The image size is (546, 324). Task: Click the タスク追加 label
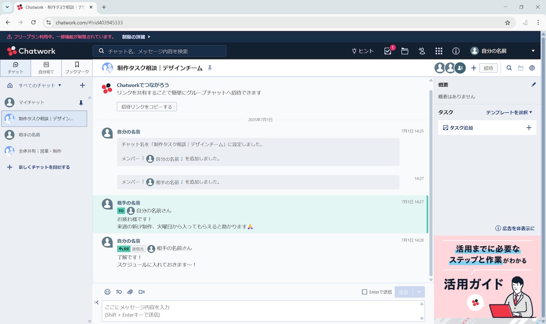pyautogui.click(x=461, y=128)
